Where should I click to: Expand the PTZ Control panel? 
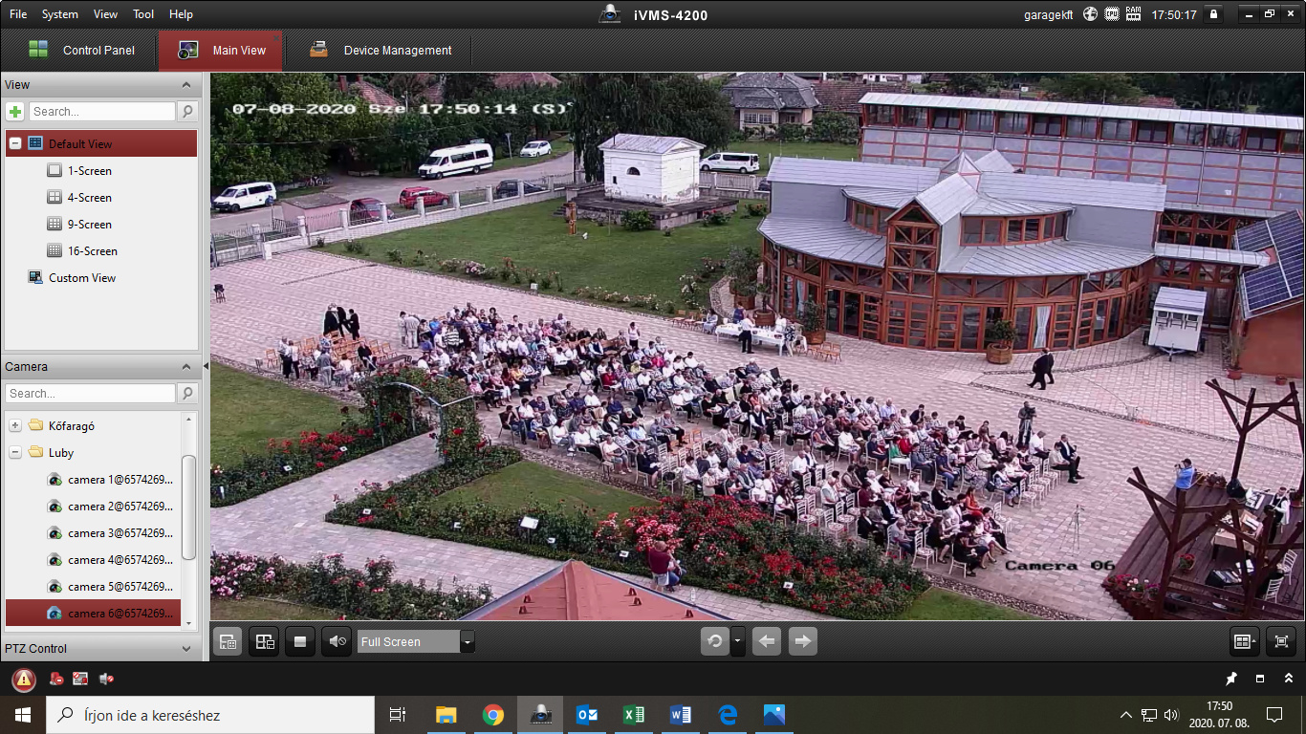186,648
